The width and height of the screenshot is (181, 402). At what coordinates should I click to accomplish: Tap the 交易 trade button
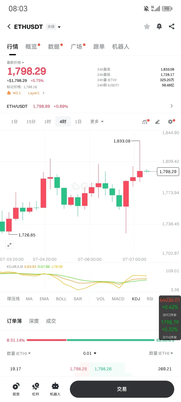(x=122, y=389)
